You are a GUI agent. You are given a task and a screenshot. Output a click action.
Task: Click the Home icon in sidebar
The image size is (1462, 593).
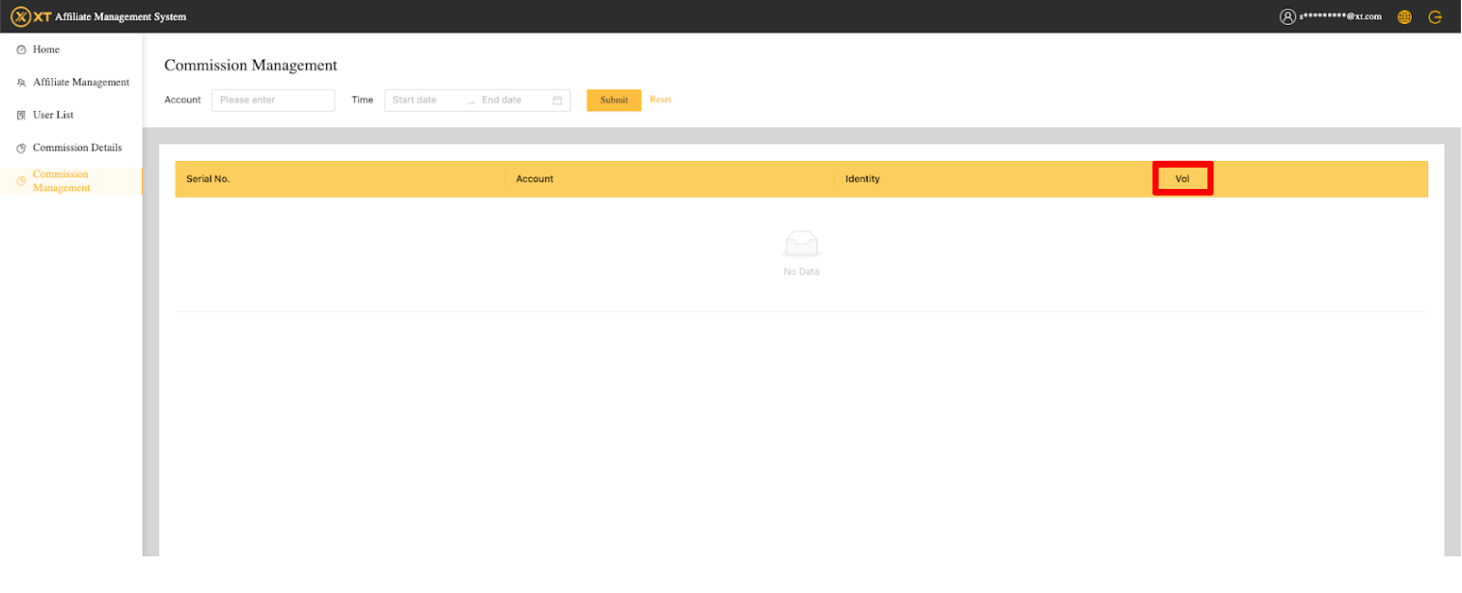pos(21,50)
